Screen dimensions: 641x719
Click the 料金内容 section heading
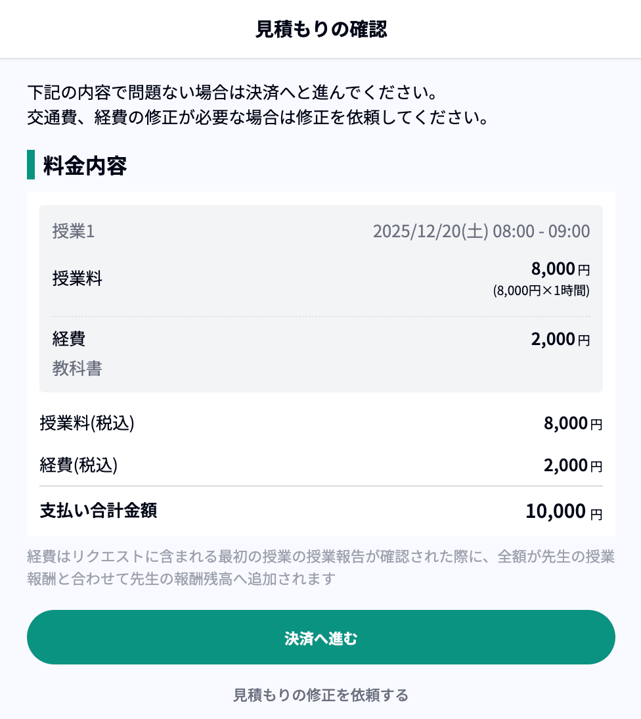85,166
